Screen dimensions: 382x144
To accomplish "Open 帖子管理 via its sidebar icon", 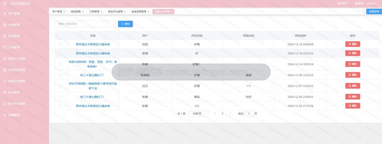I will click(4, 92).
